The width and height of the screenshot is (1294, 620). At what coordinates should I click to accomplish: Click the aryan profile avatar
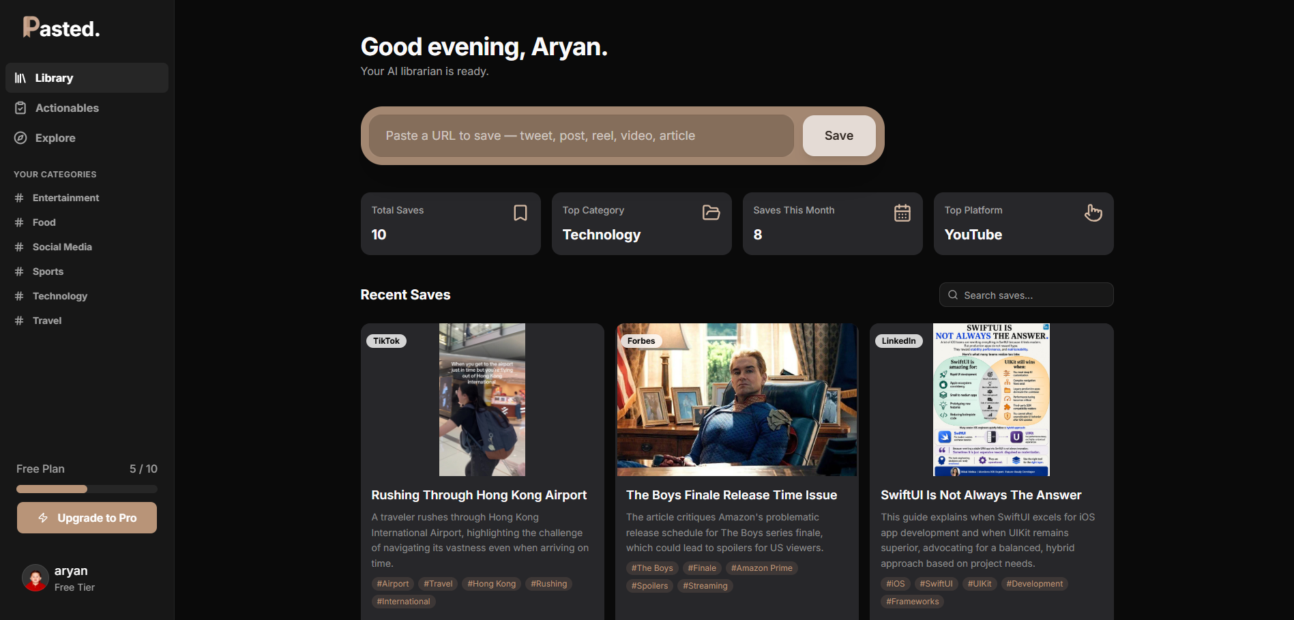click(x=35, y=578)
